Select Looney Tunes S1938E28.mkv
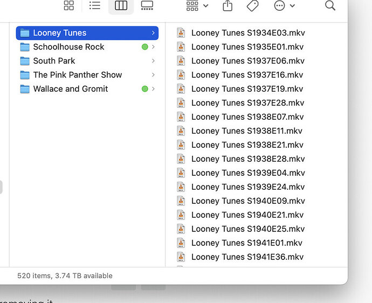 [241, 159]
